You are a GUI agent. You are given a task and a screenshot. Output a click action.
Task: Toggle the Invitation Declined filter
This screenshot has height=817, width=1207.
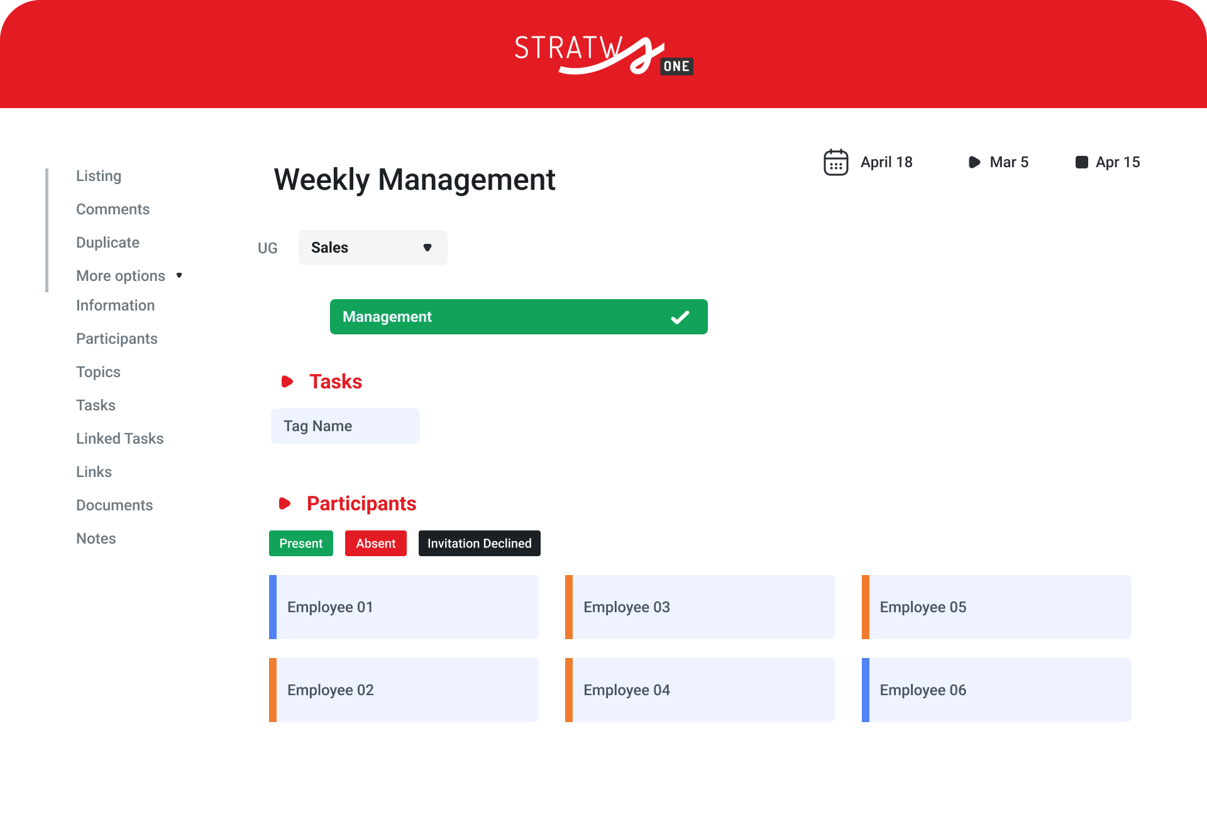coord(479,544)
